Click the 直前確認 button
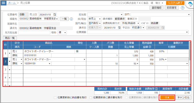 157,8
